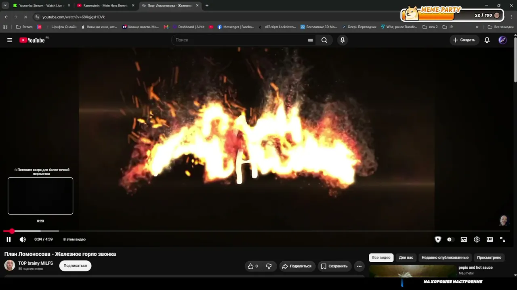Open the DeepL Переводчик bookmark

[x=359, y=27]
